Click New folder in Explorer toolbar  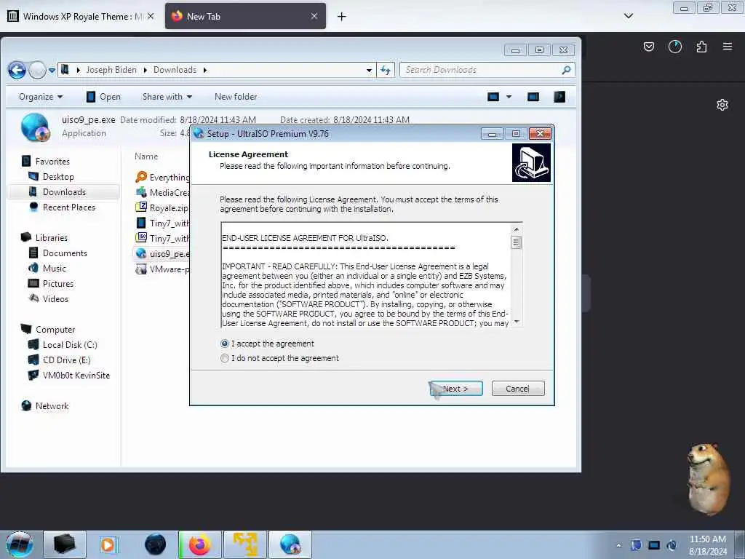pos(236,97)
